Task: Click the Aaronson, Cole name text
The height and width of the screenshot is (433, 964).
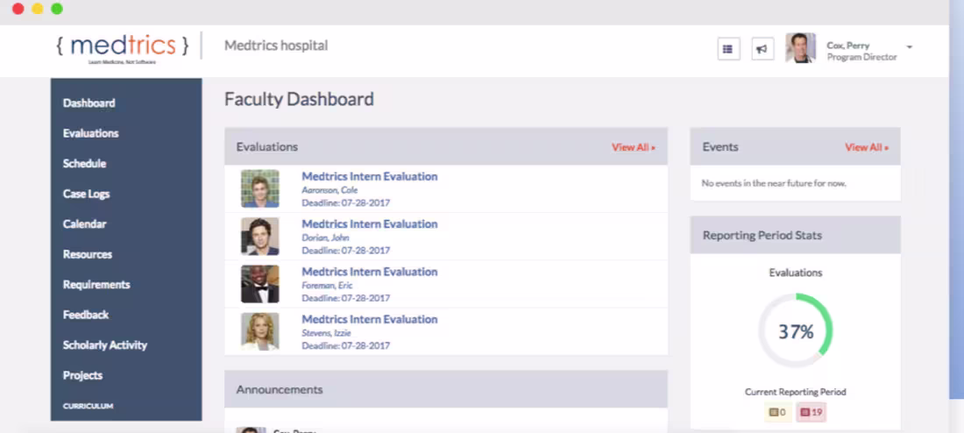Action: [330, 190]
